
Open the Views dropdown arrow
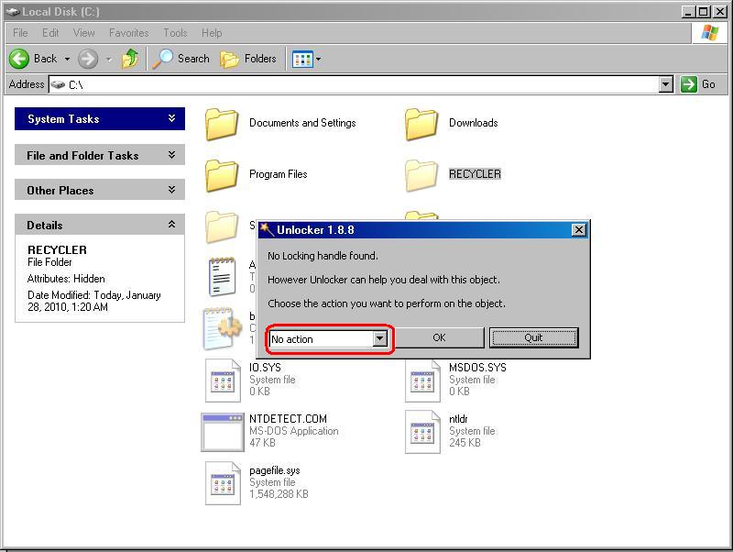tap(318, 60)
